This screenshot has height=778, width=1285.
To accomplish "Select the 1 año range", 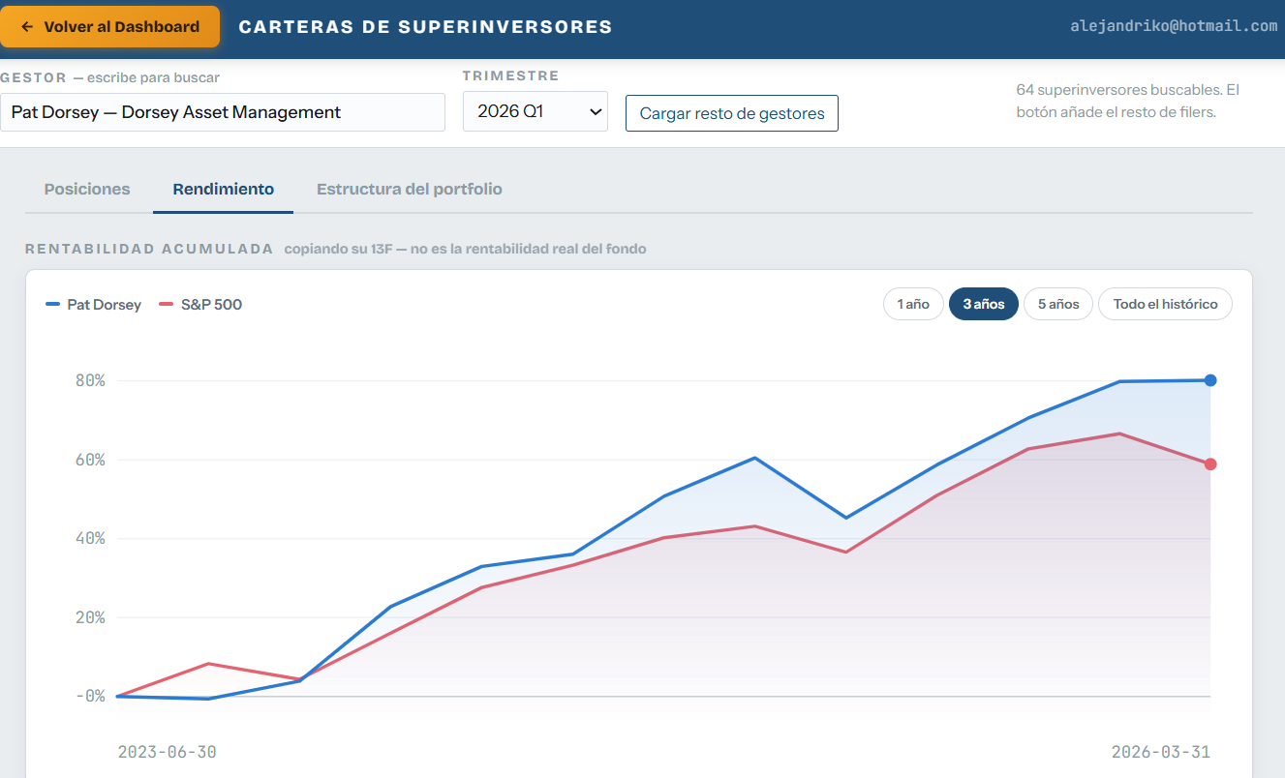I will pos(913,304).
